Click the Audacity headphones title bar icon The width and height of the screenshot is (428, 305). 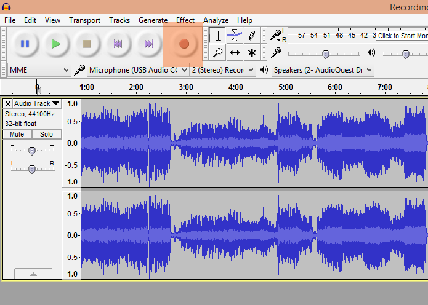click(x=6, y=7)
